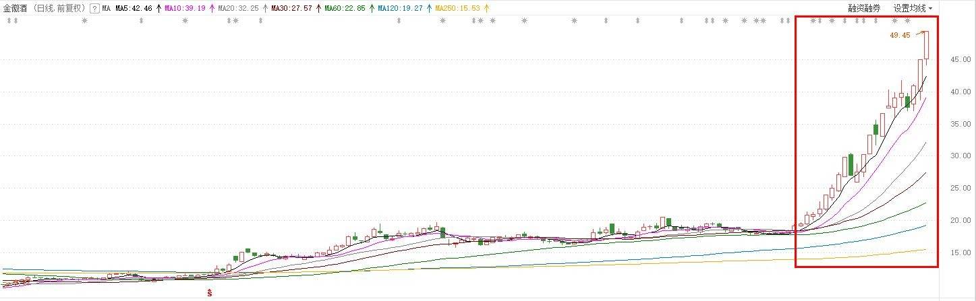Image resolution: width=976 pixels, height=301 pixels.
Task: Select the yellow MA250:15.53 legend label
Action: click(x=457, y=9)
